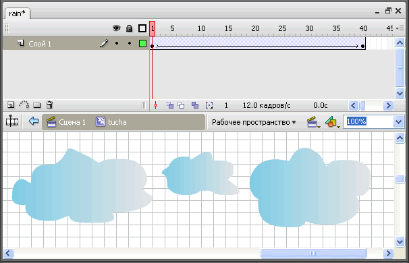This screenshot has height=263, width=409.
Task: Click the eye icon in timeline header
Action: click(x=116, y=28)
